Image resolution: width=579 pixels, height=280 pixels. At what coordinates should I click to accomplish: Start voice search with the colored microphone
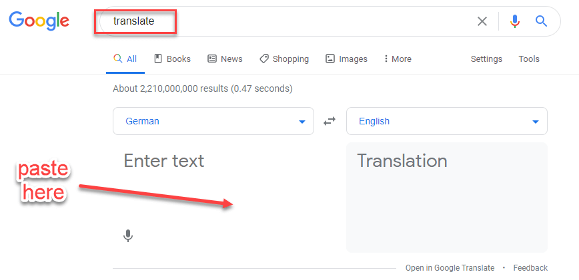click(515, 21)
